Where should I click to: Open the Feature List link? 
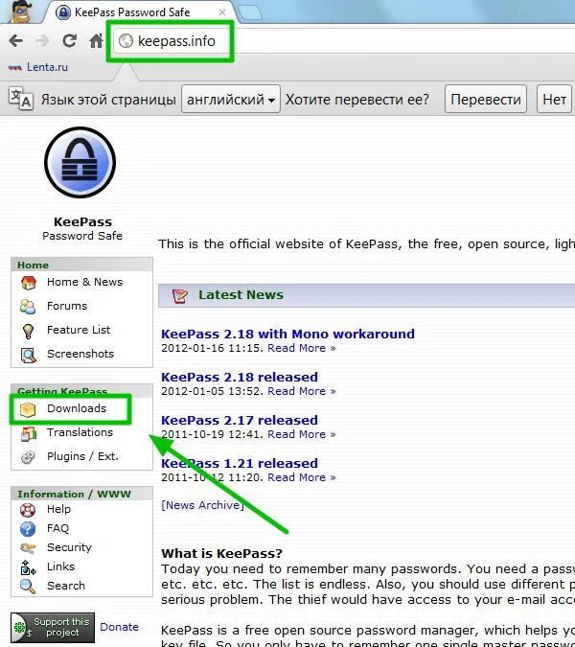(x=79, y=330)
